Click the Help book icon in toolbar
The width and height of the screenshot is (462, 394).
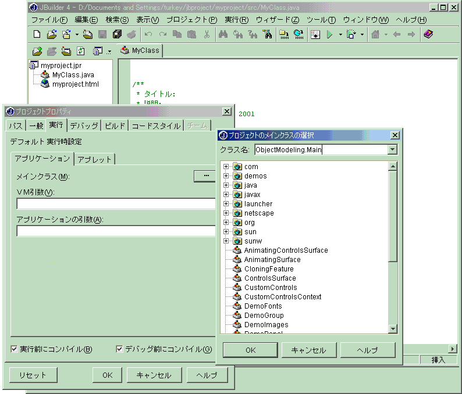pyautogui.click(x=428, y=35)
